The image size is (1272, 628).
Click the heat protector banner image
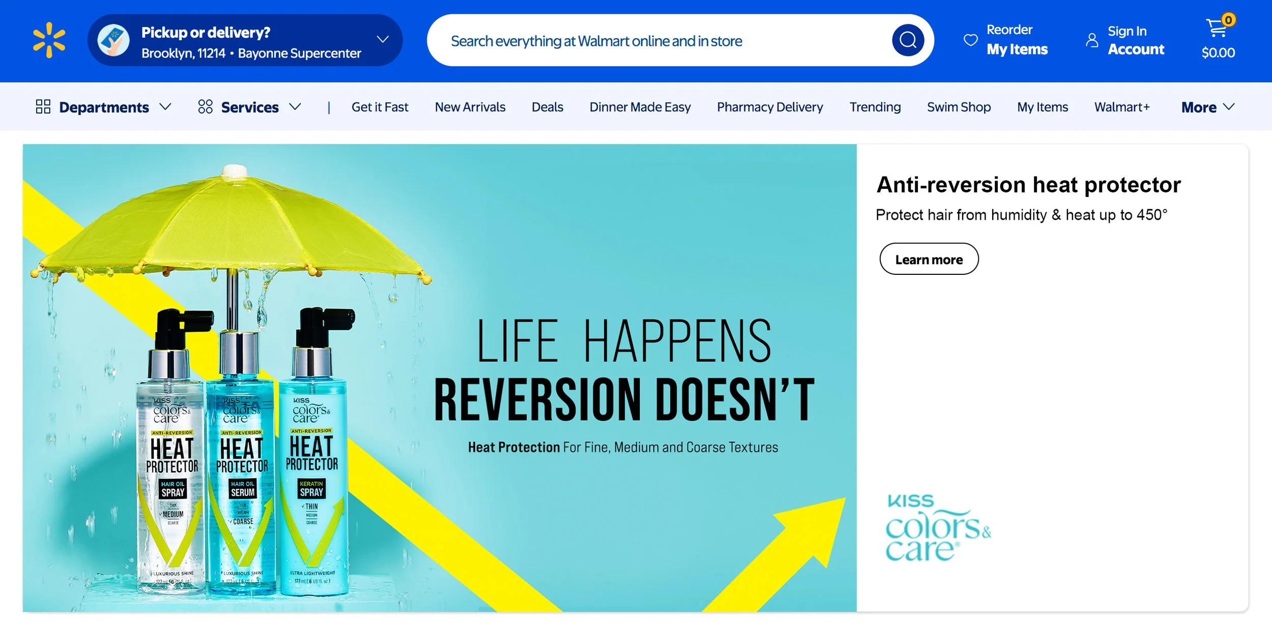[440, 378]
